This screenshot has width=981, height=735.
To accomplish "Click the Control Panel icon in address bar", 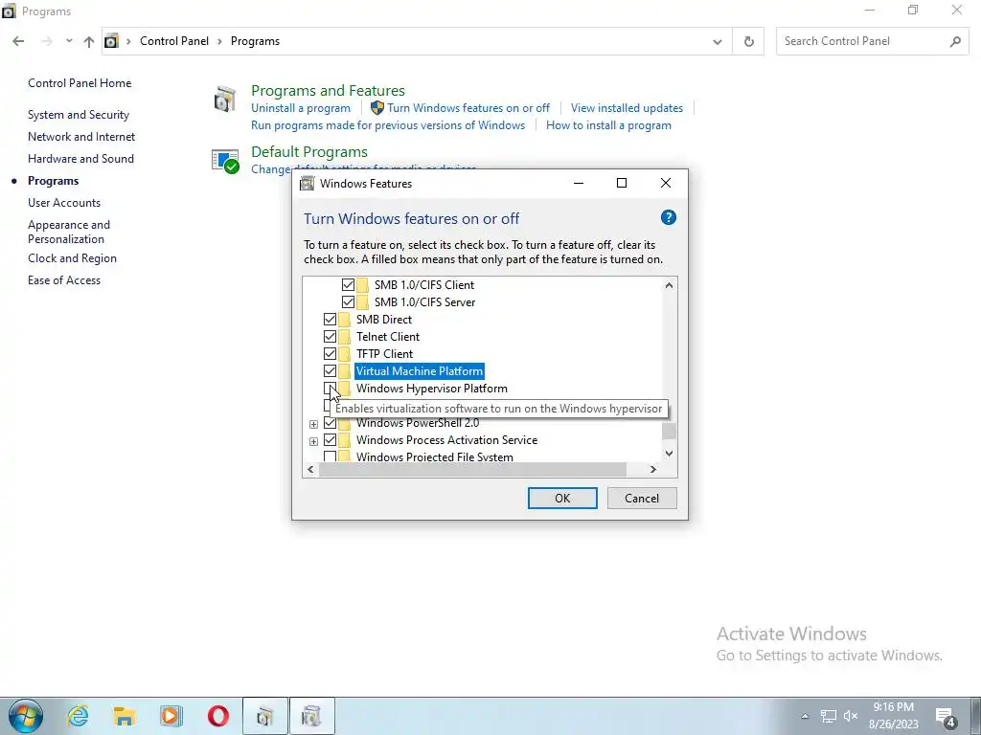I will tap(111, 41).
